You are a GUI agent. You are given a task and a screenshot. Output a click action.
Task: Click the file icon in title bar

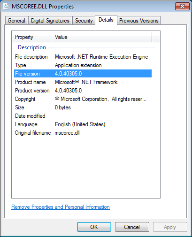click(6, 7)
